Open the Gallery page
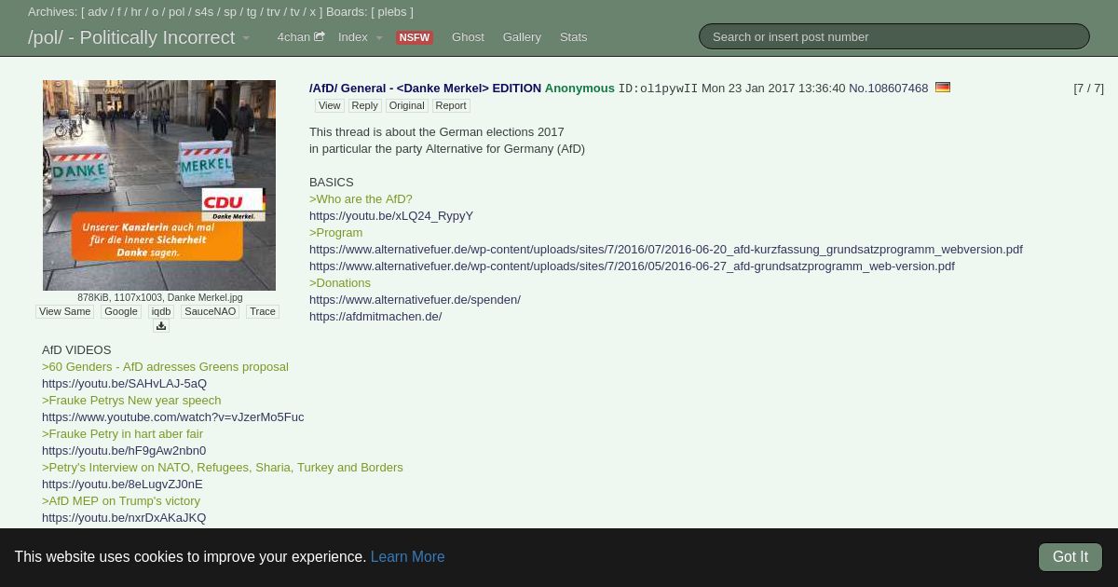Viewport: 1118px width, 587px height. tap(522, 37)
